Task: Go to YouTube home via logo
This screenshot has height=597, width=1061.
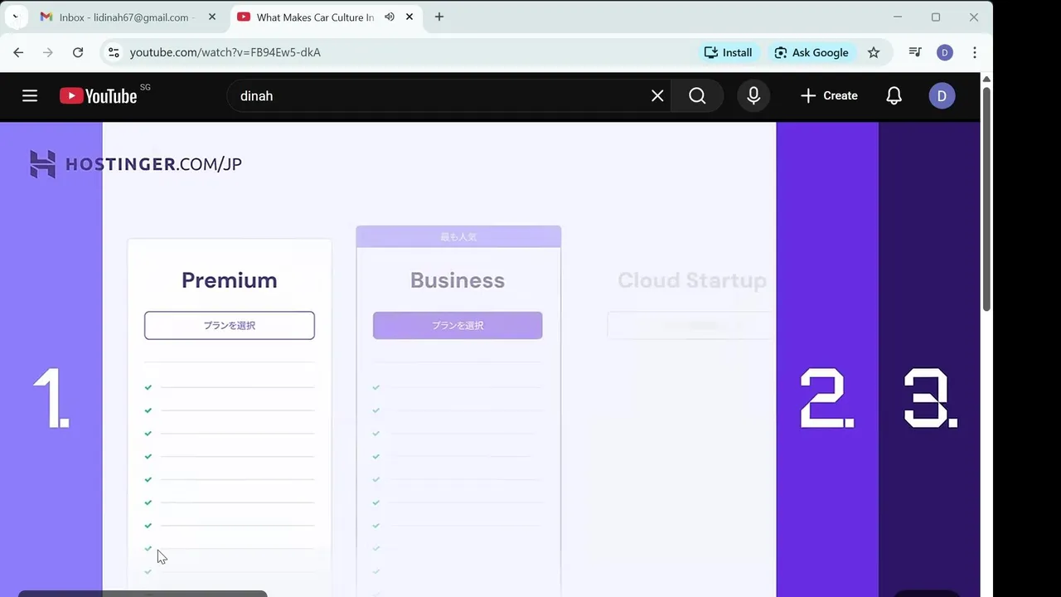Action: (x=98, y=96)
